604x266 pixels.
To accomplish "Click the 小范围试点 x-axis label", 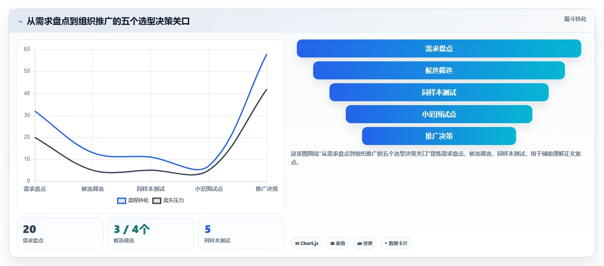I will coord(208,189).
